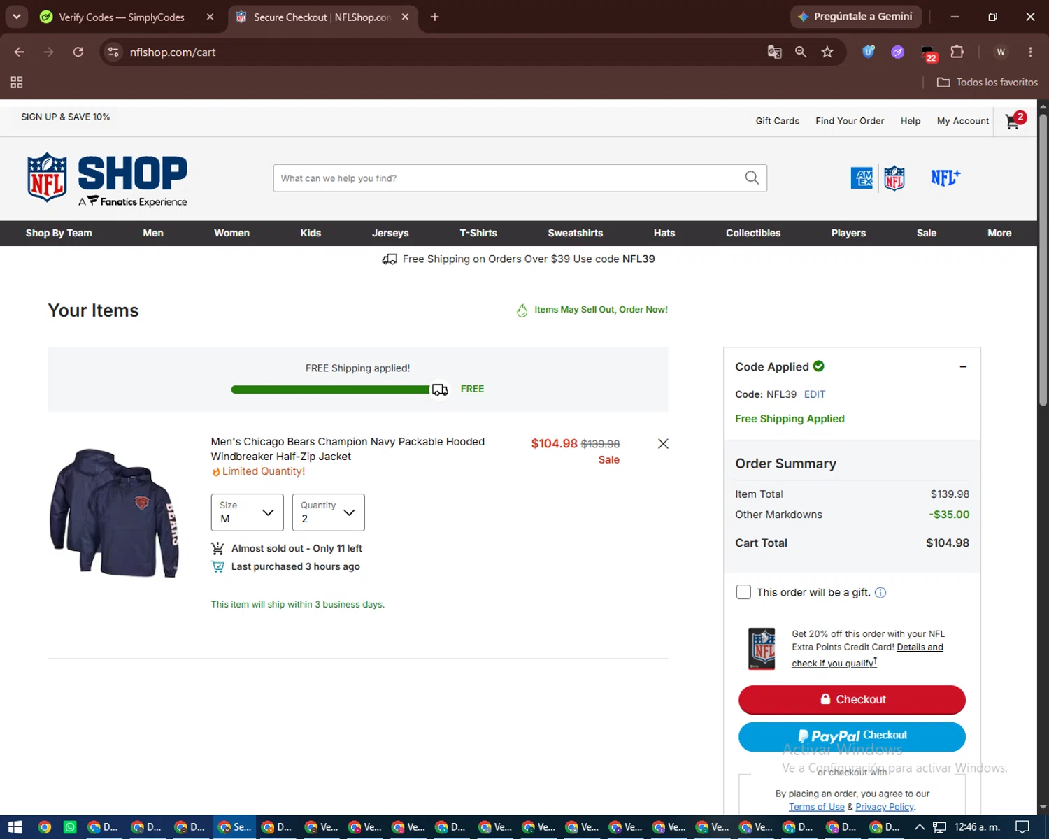Click the NFL Shop logo
1049x839 pixels.
pyautogui.click(x=107, y=180)
